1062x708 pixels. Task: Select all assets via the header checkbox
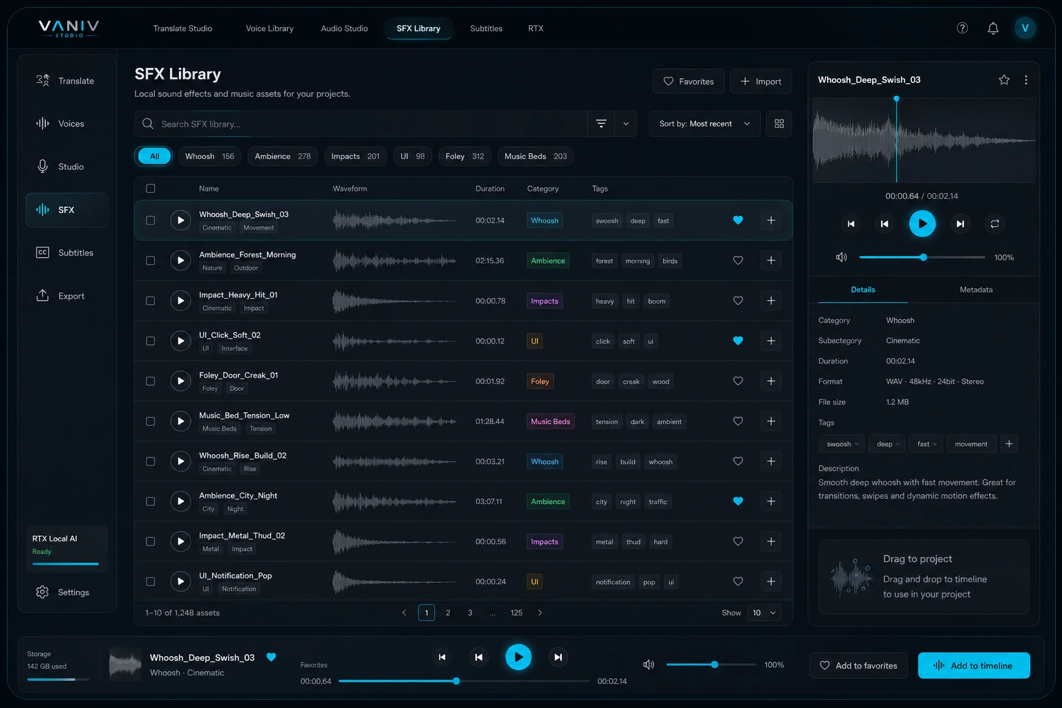pos(150,187)
